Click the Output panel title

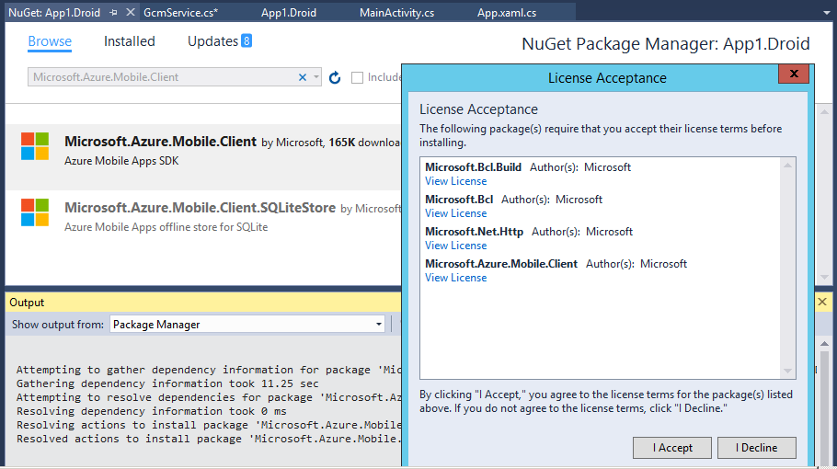click(x=27, y=303)
